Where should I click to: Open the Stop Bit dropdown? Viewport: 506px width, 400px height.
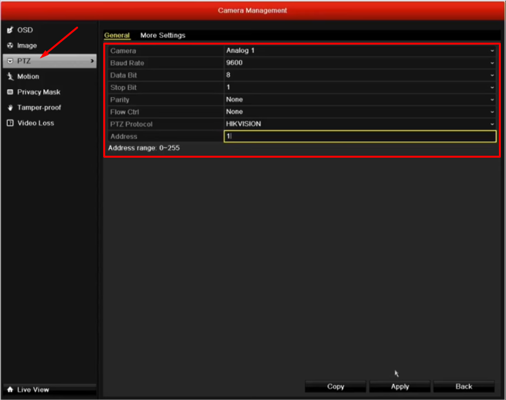(360, 88)
